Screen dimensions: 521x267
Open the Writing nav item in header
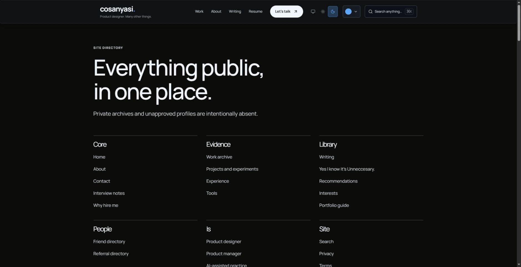pyautogui.click(x=235, y=12)
